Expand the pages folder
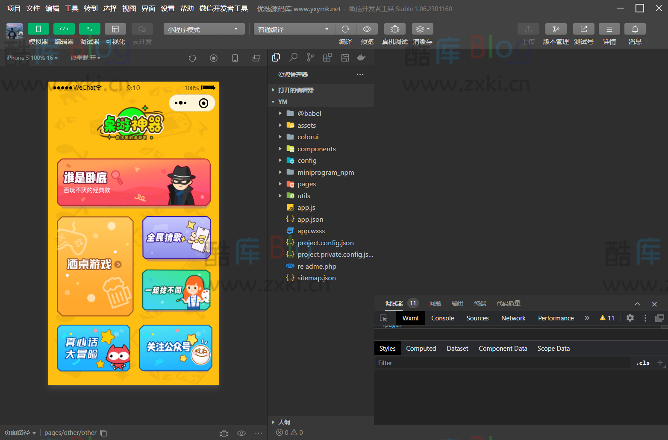This screenshot has height=440, width=668. tap(306, 184)
